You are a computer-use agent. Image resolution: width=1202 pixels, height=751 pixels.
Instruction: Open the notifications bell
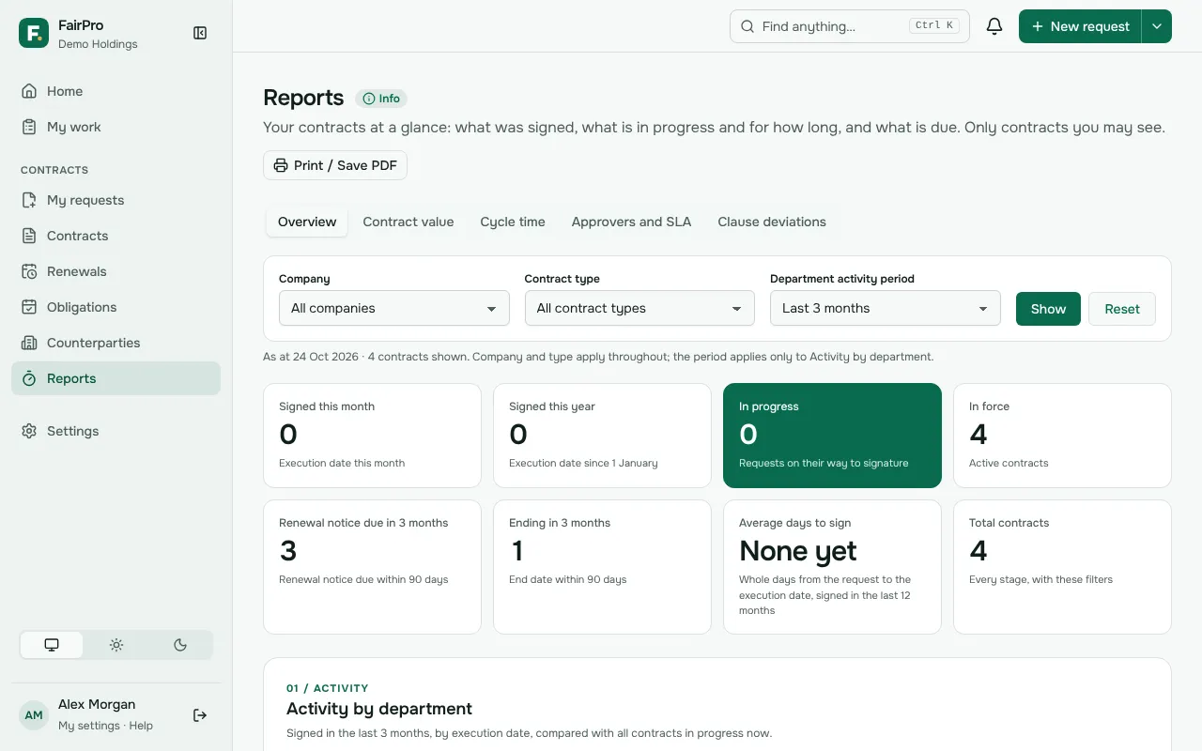994,26
